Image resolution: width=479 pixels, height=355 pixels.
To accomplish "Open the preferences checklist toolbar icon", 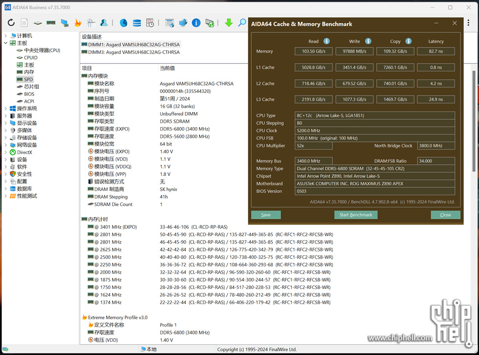I will [91, 23].
